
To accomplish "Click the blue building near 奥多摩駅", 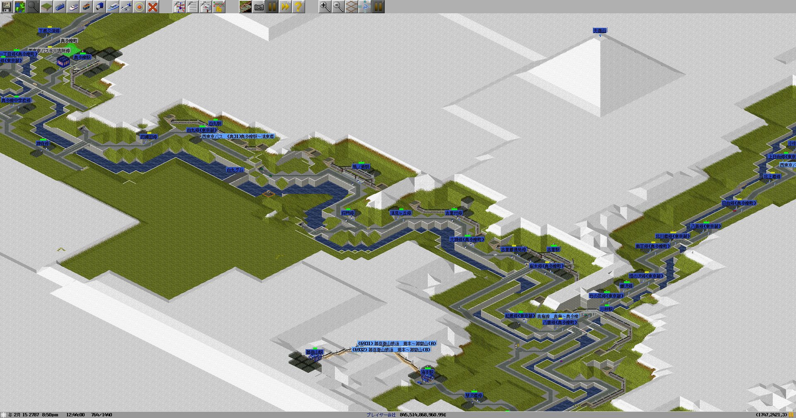I will point(63,61).
